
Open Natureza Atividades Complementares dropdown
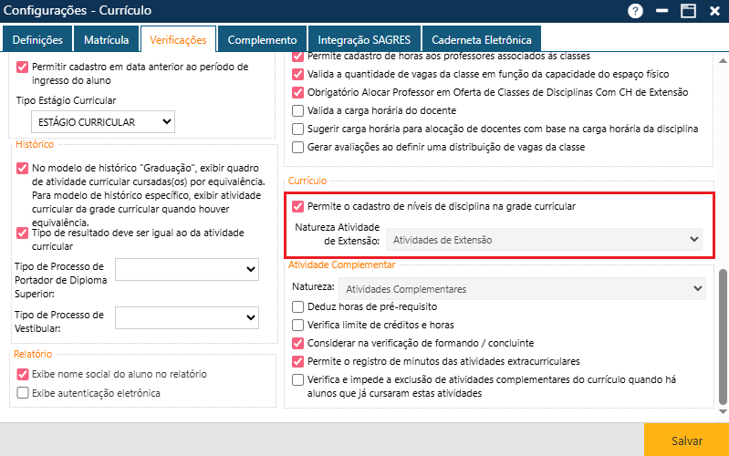pos(522,289)
